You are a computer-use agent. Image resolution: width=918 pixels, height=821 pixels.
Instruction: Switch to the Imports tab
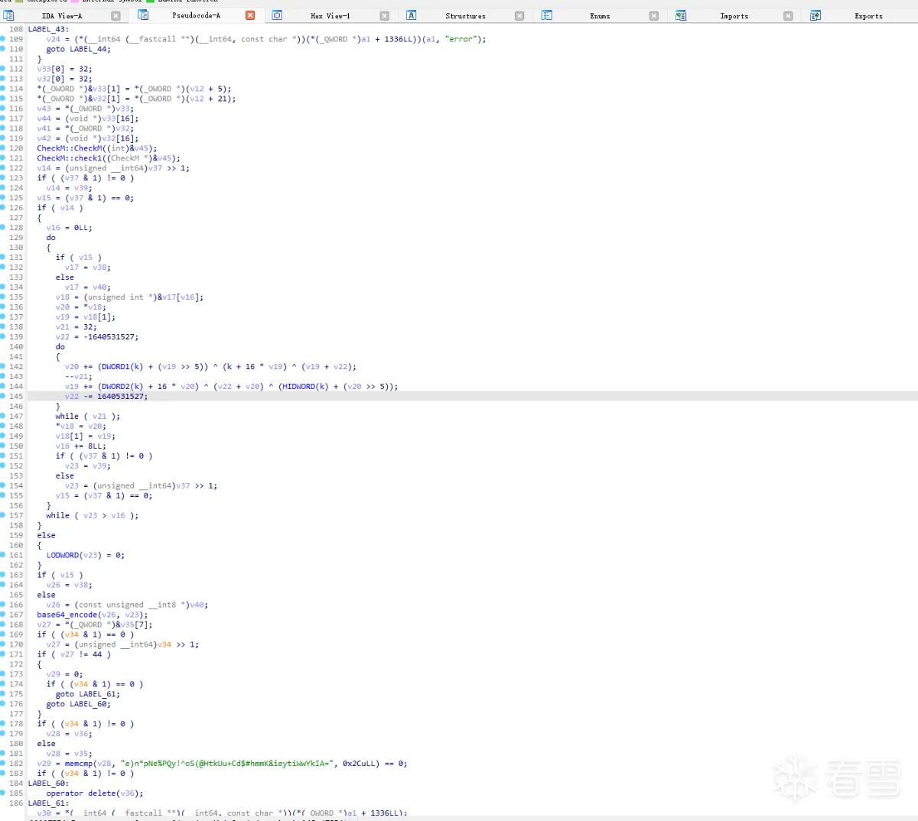734,15
